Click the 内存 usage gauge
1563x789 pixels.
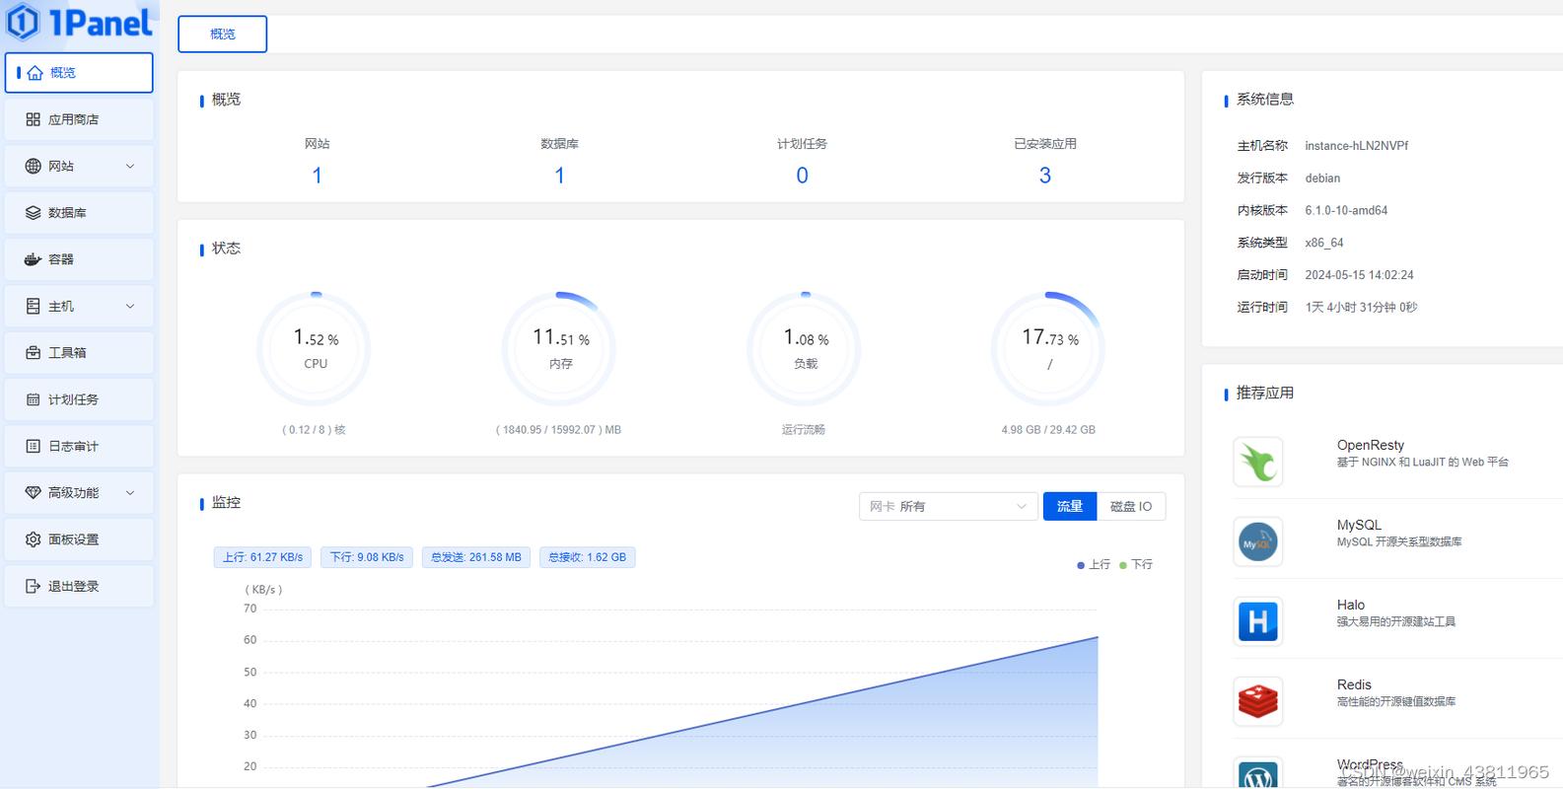coord(560,349)
